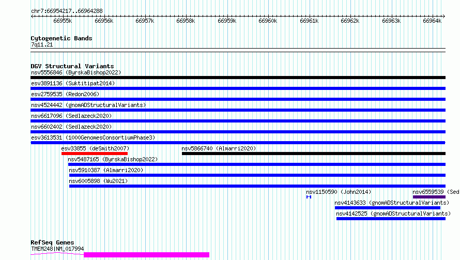
Task: Open nsv6005898 (Wu2021) variant label
Action: click(98, 181)
